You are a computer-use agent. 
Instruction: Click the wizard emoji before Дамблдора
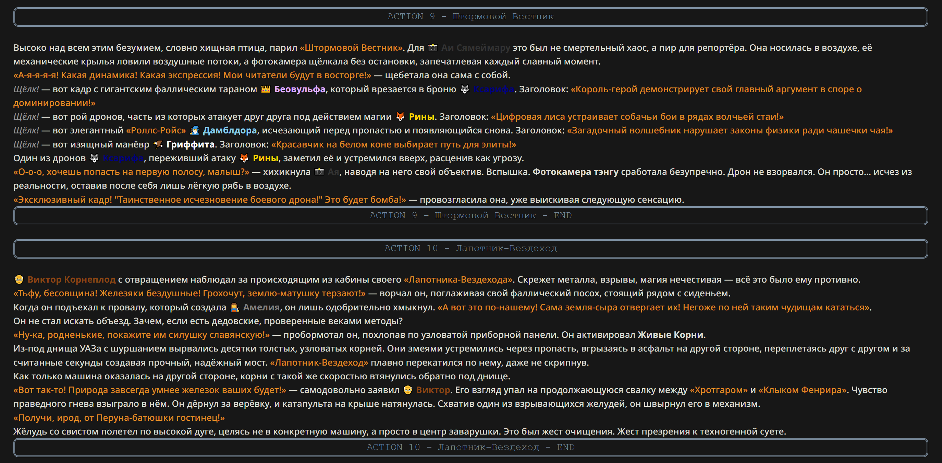coord(195,130)
